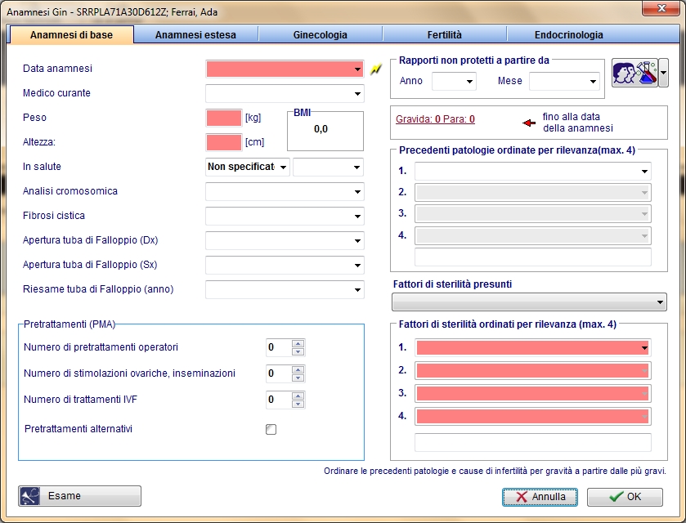Screen dimensions: 686x523
Task: Open the Anno dropdown
Action: [x=469, y=82]
